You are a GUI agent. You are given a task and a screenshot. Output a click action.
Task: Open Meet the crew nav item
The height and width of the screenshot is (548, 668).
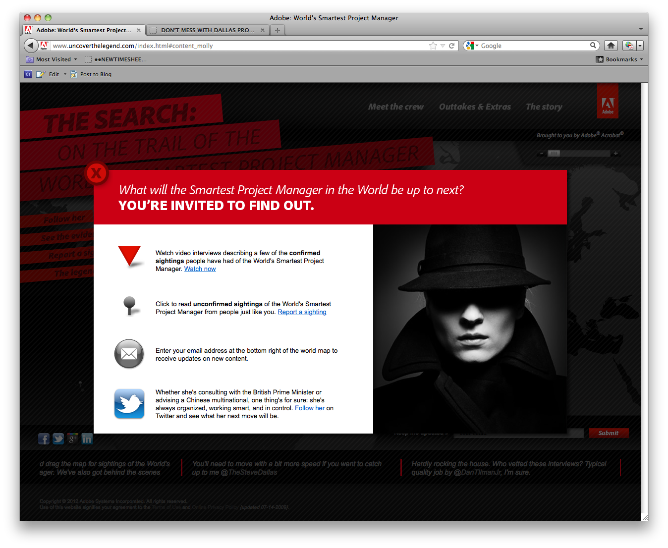(x=396, y=107)
